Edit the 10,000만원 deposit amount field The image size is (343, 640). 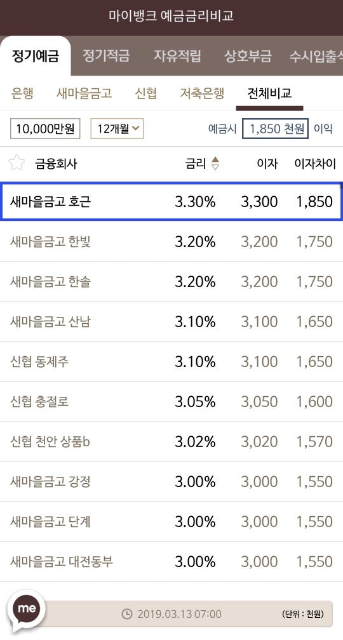45,128
